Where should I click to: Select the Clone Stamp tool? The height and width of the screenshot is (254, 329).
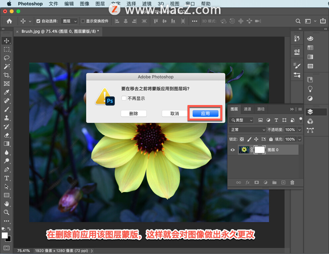(7, 118)
